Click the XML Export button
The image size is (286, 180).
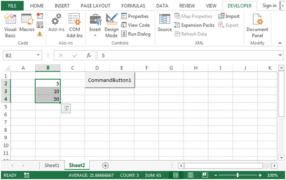coord(228,25)
